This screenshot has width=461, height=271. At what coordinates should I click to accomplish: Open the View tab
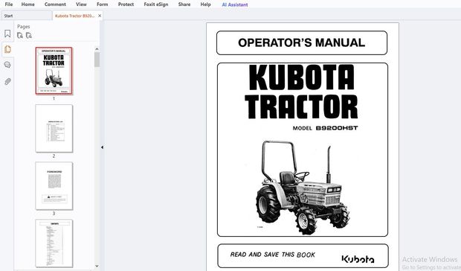point(81,4)
